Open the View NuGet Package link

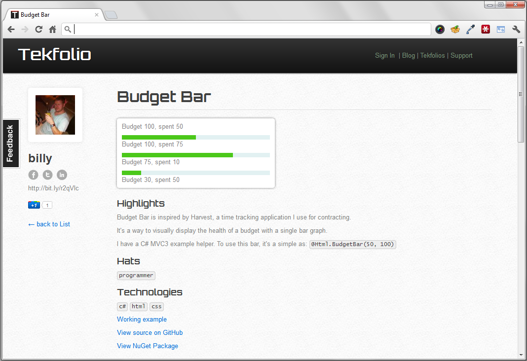tap(148, 346)
